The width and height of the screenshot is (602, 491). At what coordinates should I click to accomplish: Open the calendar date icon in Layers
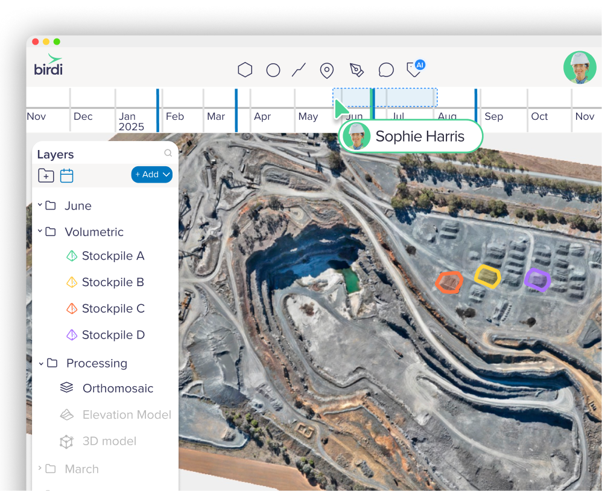[x=66, y=175]
